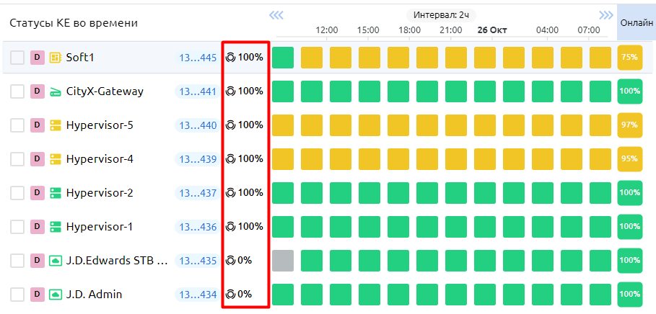Open the 13...441 ID badge for CityX-Gateway
This screenshot has height=314, width=656.
point(198,91)
